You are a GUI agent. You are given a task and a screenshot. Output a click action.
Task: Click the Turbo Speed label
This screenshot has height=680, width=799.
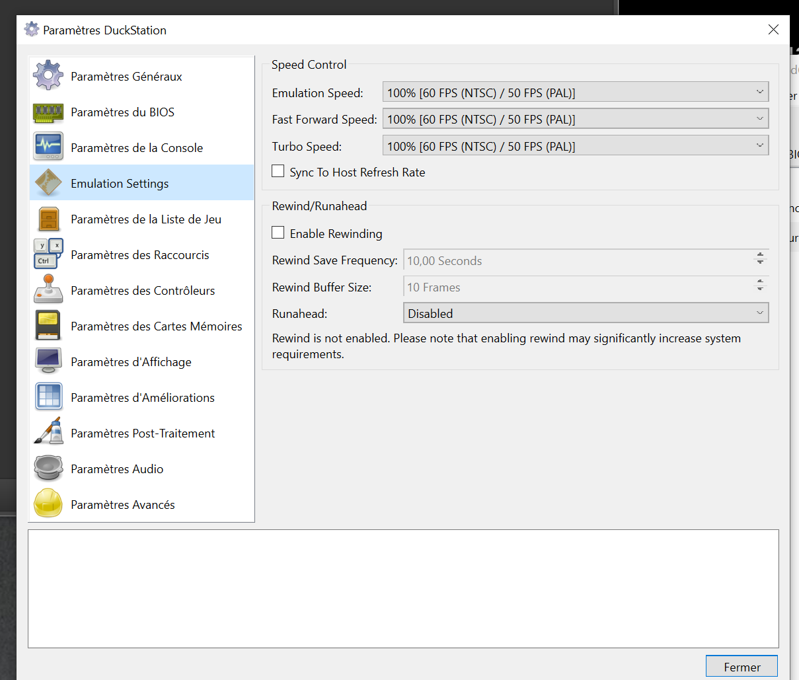(x=307, y=147)
